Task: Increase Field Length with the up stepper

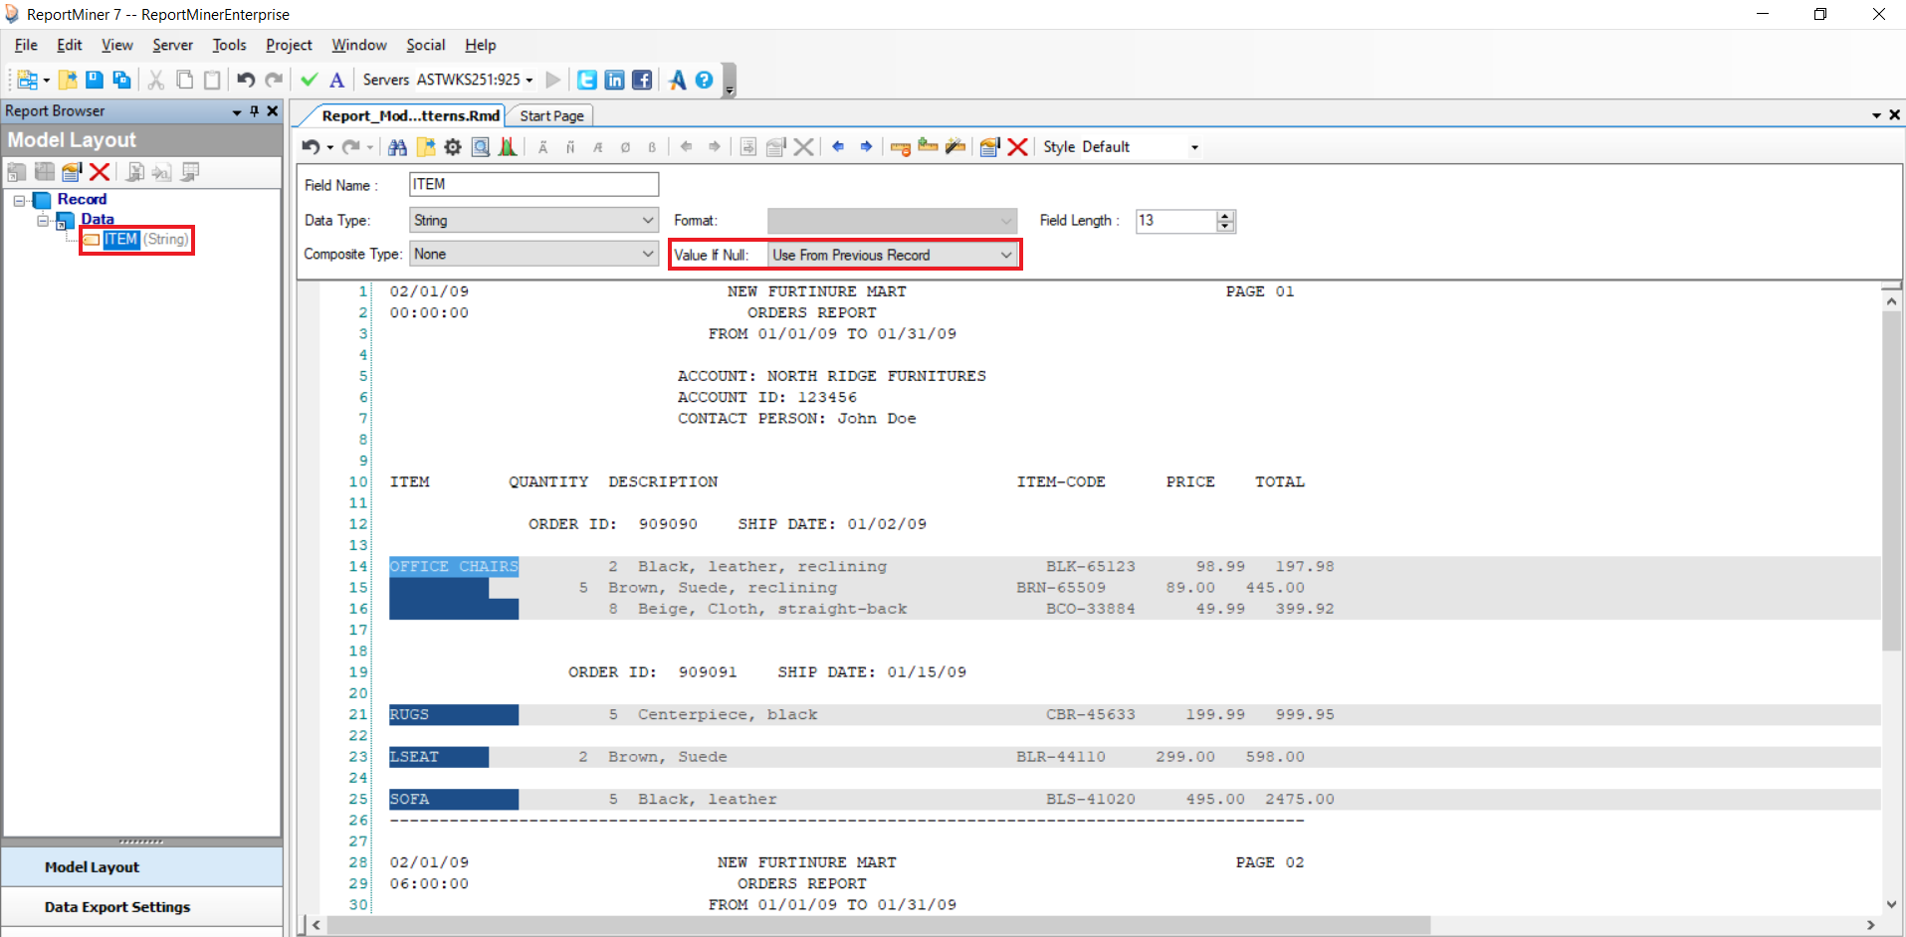Action: tap(1226, 216)
